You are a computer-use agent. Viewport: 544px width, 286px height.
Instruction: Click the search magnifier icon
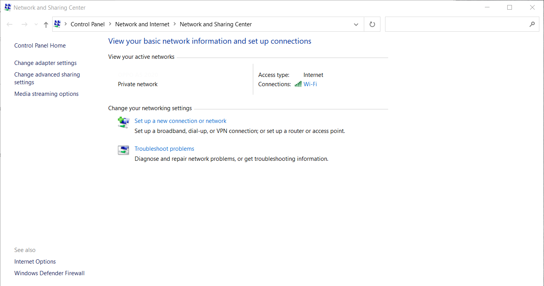click(532, 24)
